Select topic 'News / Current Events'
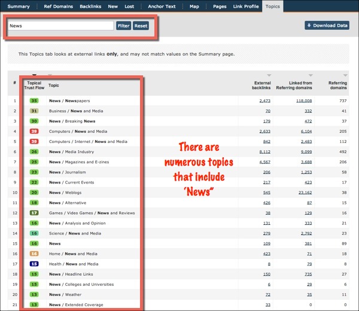This screenshot has width=359, height=311. pyautogui.click(x=71, y=182)
